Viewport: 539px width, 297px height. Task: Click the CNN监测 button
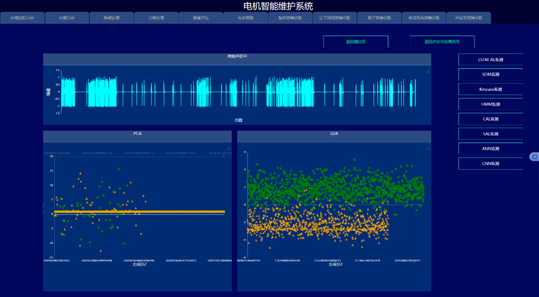[x=490, y=164]
